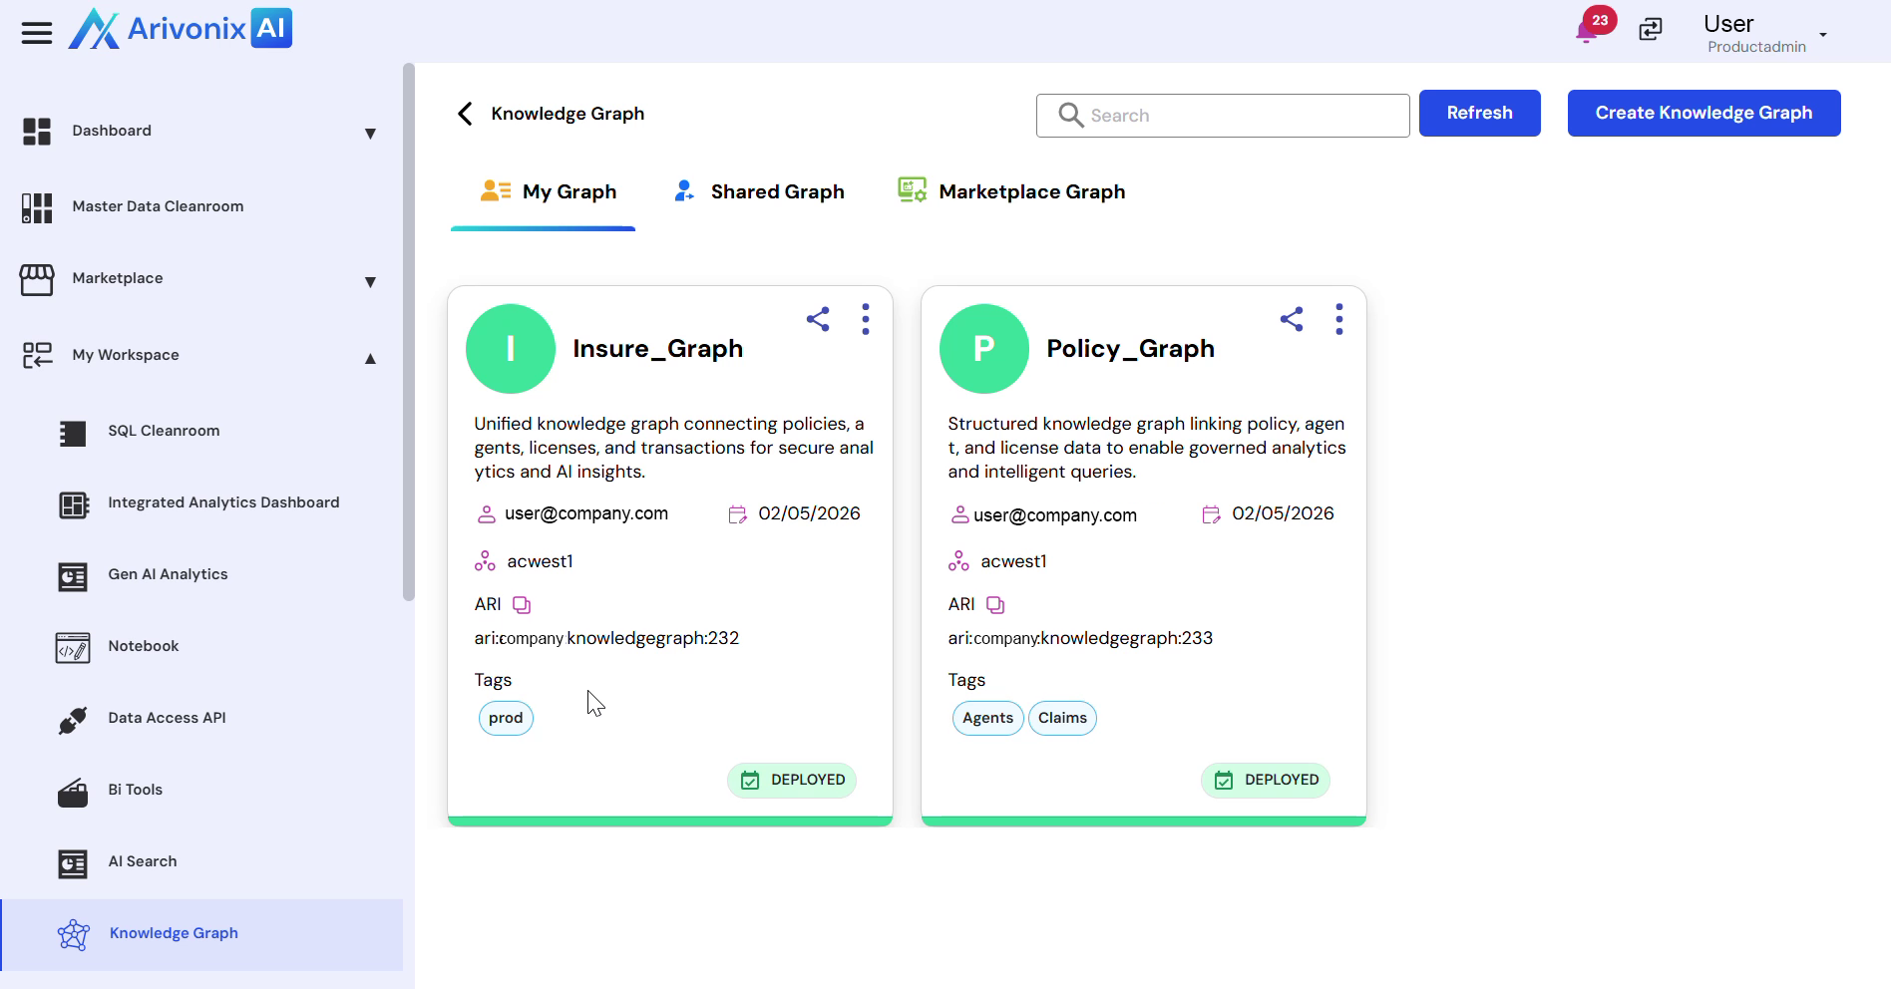Open the three-dot menu on Insure_Graph

point(866,319)
